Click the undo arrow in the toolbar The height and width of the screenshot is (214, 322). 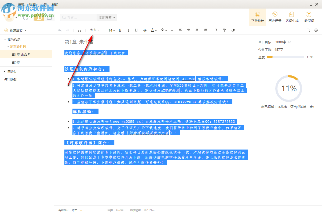(59, 30)
